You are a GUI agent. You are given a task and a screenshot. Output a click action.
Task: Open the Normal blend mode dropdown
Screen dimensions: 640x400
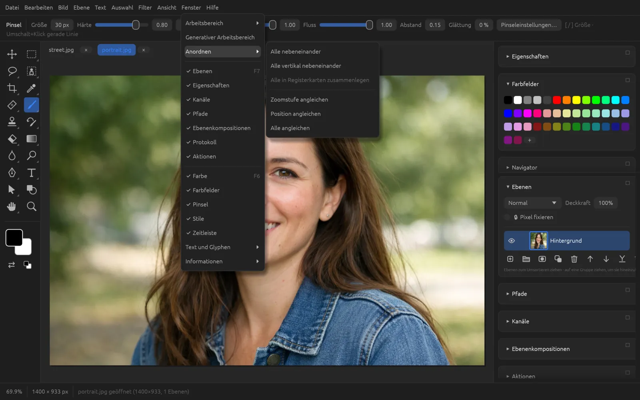pyautogui.click(x=532, y=203)
